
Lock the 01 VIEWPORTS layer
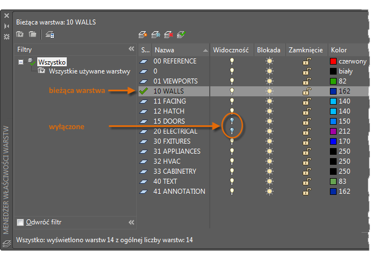[307, 81]
